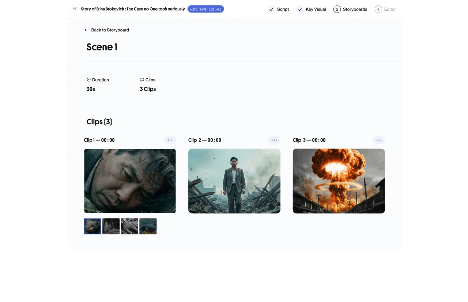Click the Key Visual checkmark icon

[300, 9]
